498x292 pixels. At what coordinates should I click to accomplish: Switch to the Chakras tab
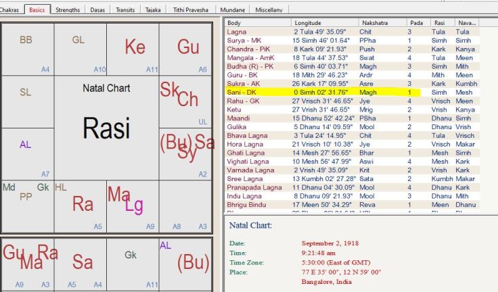click(12, 10)
